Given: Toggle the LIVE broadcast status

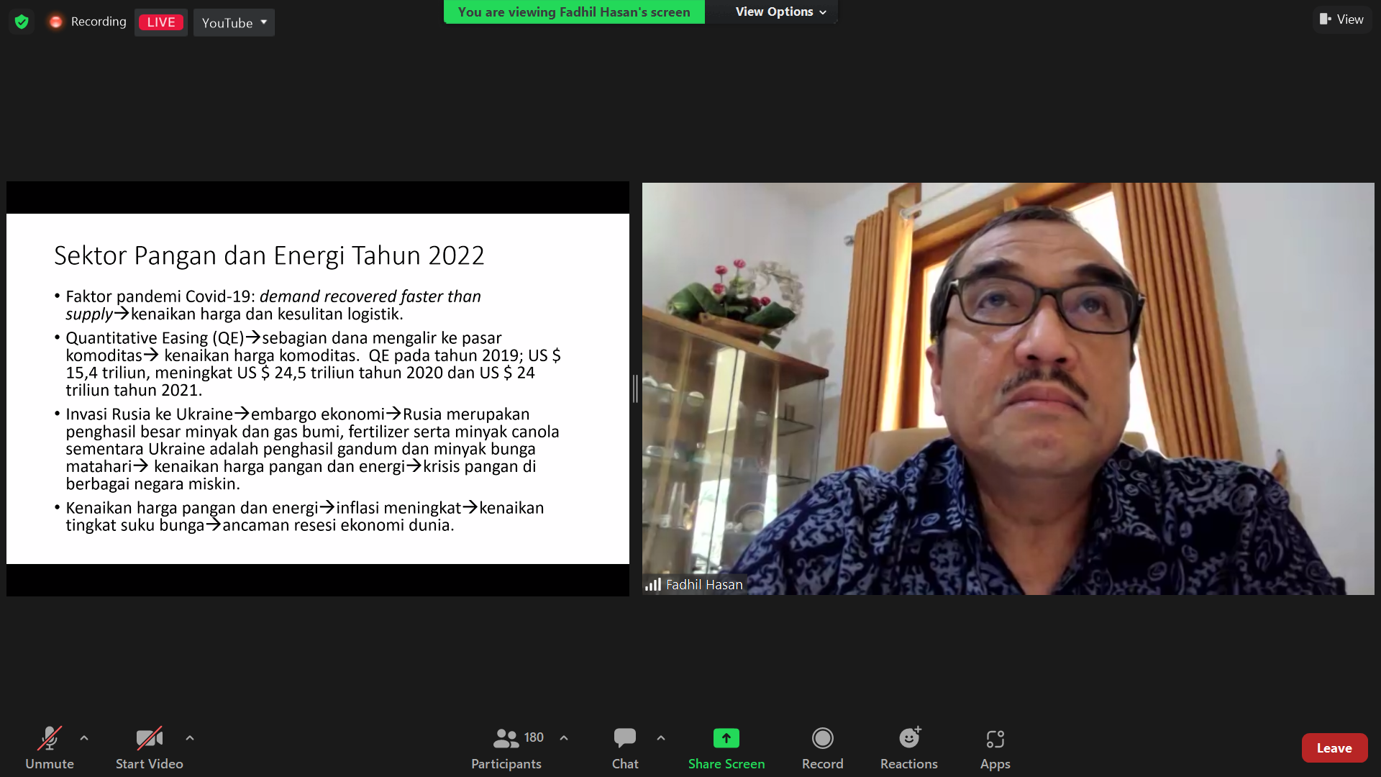Looking at the screenshot, I should (x=160, y=21).
